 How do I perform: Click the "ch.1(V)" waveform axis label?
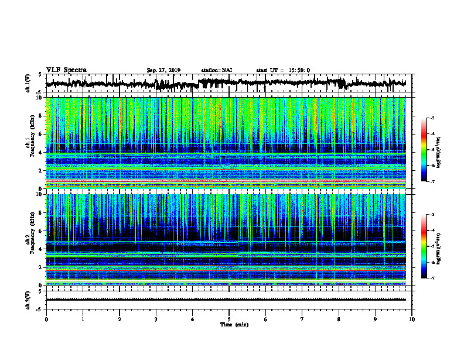28,83
